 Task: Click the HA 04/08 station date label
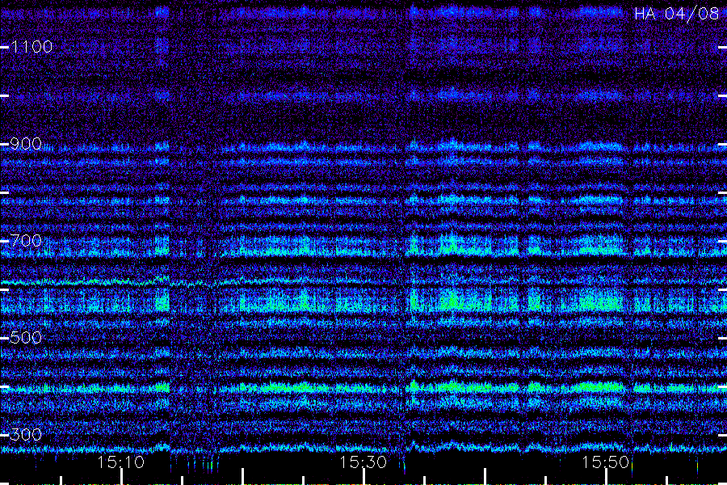[x=676, y=14]
